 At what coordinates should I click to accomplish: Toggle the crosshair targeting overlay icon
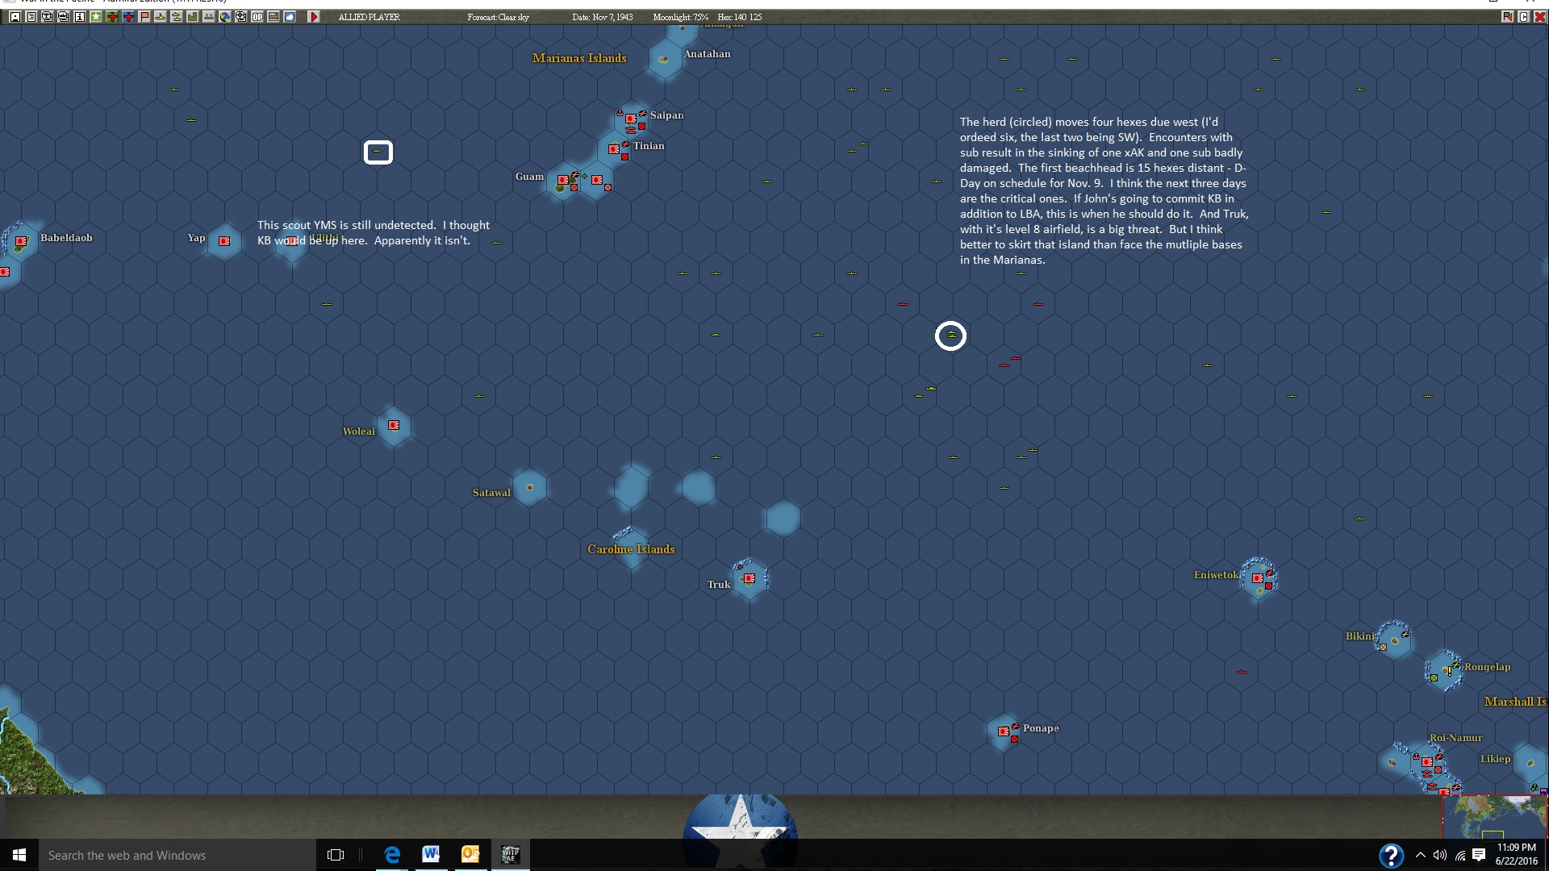click(x=241, y=17)
